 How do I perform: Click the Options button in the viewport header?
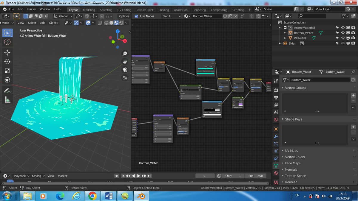click(124, 16)
